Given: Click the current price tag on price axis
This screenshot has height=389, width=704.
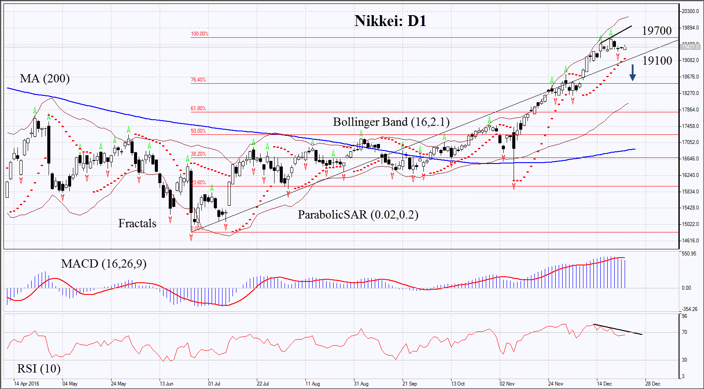Looking at the screenshot, I should tap(690, 46).
